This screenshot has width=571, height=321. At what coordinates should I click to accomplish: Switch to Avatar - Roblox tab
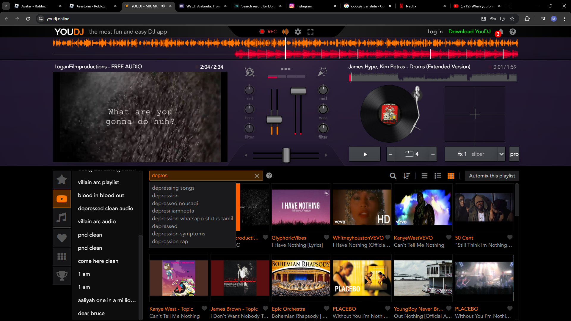click(38, 6)
